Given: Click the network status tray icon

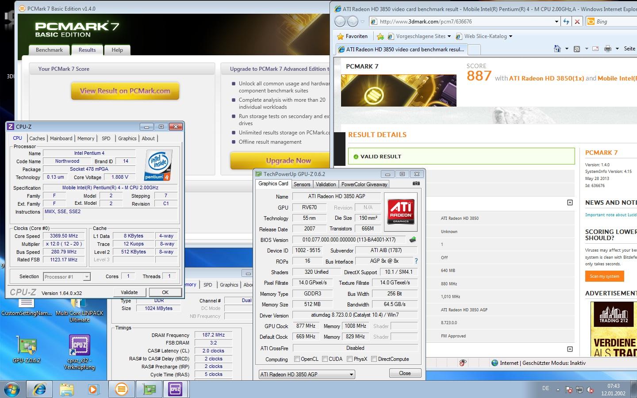Looking at the screenshot, I should click(579, 390).
